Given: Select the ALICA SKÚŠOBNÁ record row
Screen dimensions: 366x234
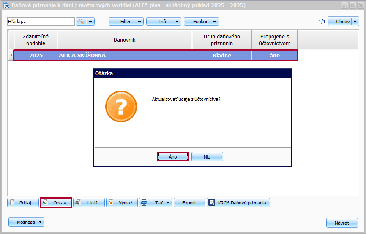Looking at the screenshot, I should pyautogui.click(x=125, y=55).
